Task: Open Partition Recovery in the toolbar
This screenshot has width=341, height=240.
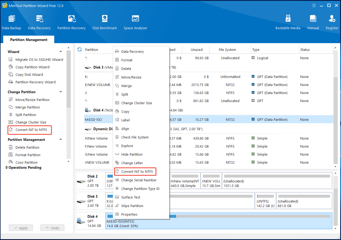Action: click(71, 22)
